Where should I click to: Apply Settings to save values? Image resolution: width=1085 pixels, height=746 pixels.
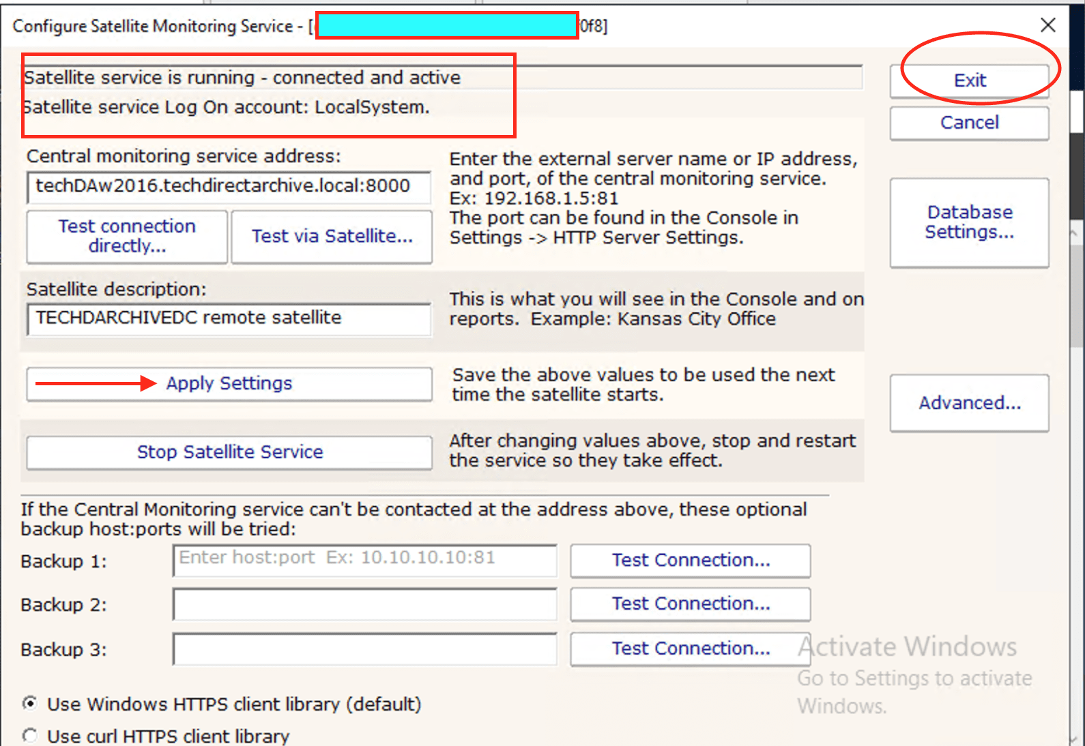229,384
